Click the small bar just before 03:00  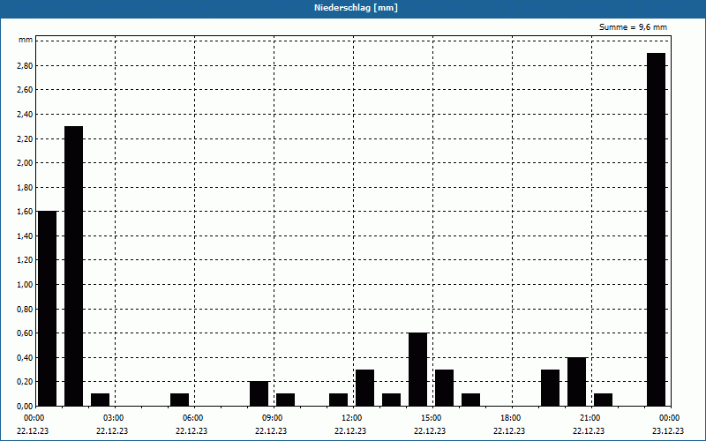coord(100,400)
